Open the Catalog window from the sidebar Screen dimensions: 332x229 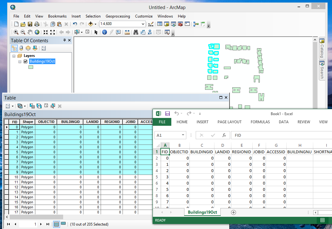click(322, 47)
